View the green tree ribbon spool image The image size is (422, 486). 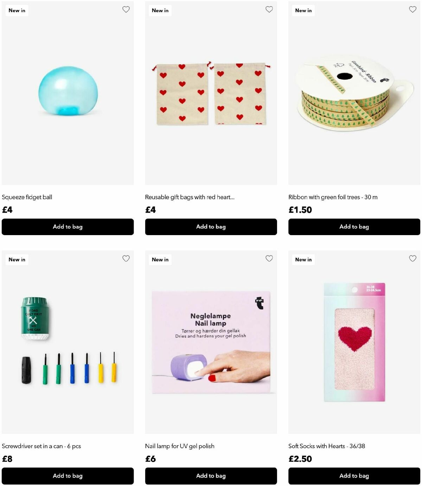[x=354, y=93]
